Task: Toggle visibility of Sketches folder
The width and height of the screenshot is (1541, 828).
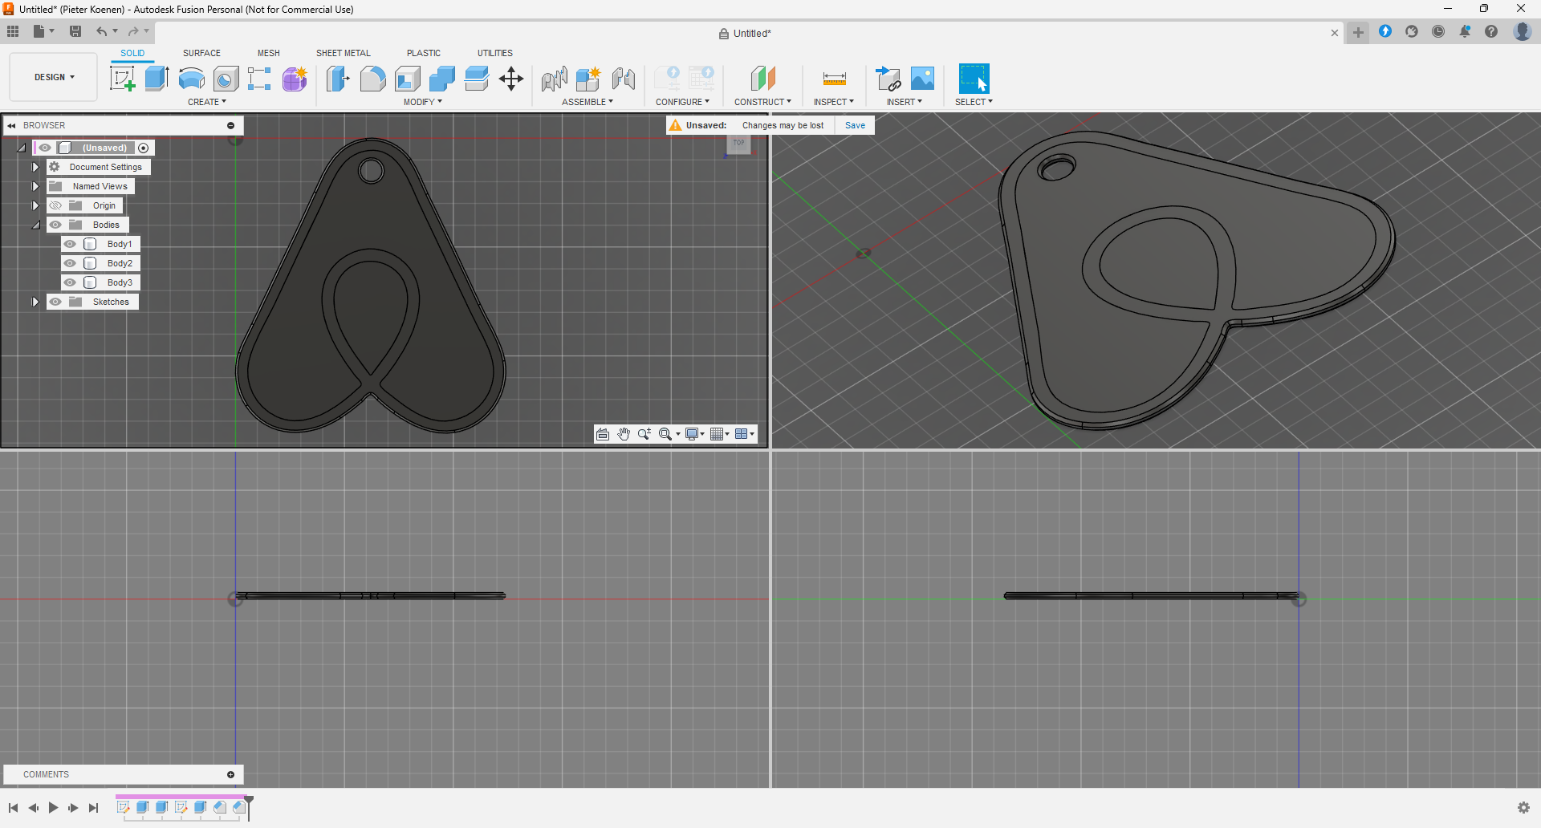Action: point(55,302)
